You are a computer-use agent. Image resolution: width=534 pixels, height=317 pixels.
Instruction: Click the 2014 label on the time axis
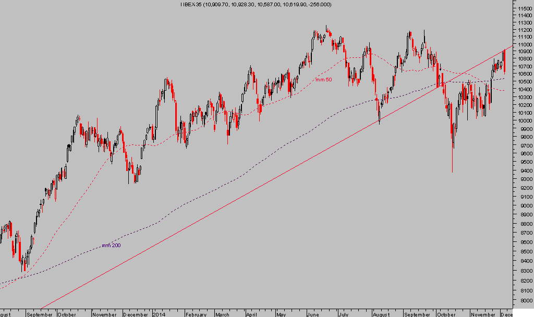pos(159,314)
